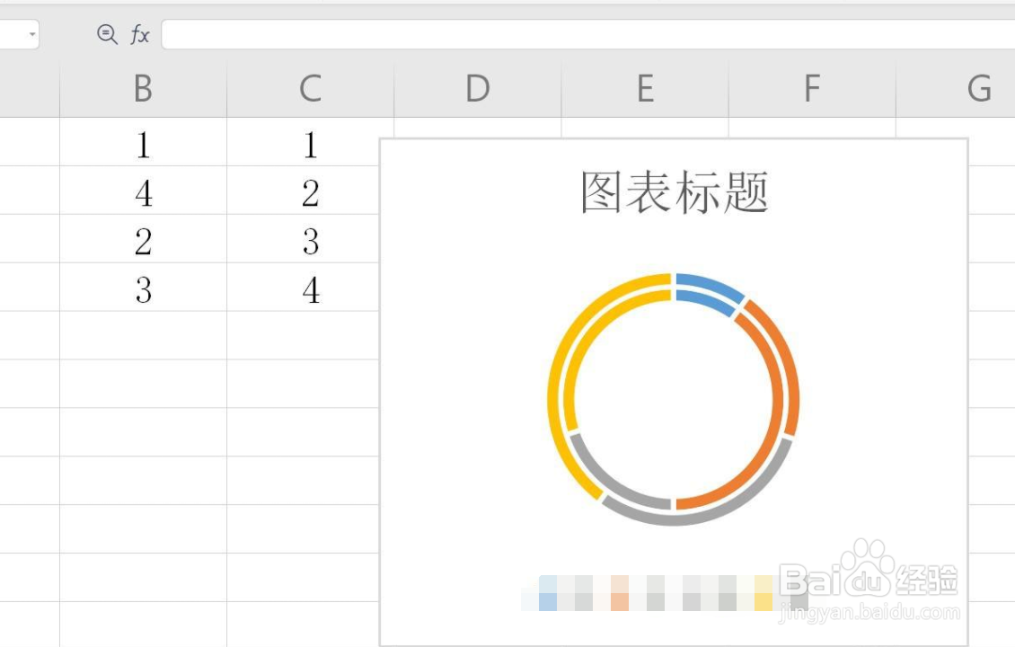1015x647 pixels.
Task: Select column E header
Action: click(644, 89)
